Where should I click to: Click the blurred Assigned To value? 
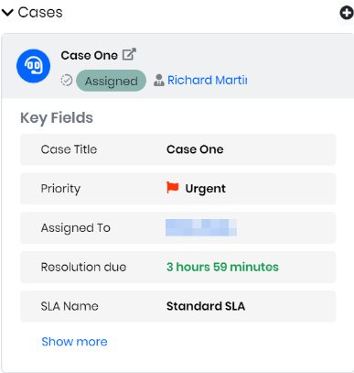coord(201,227)
